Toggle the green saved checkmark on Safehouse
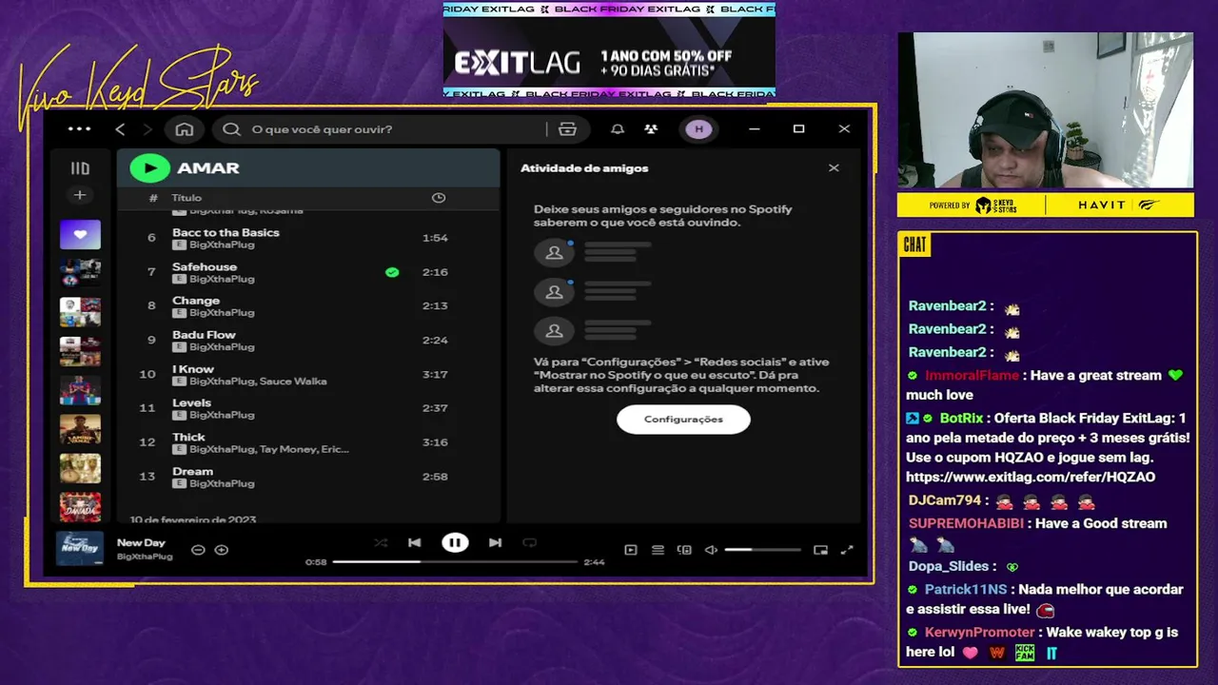 pyautogui.click(x=392, y=272)
